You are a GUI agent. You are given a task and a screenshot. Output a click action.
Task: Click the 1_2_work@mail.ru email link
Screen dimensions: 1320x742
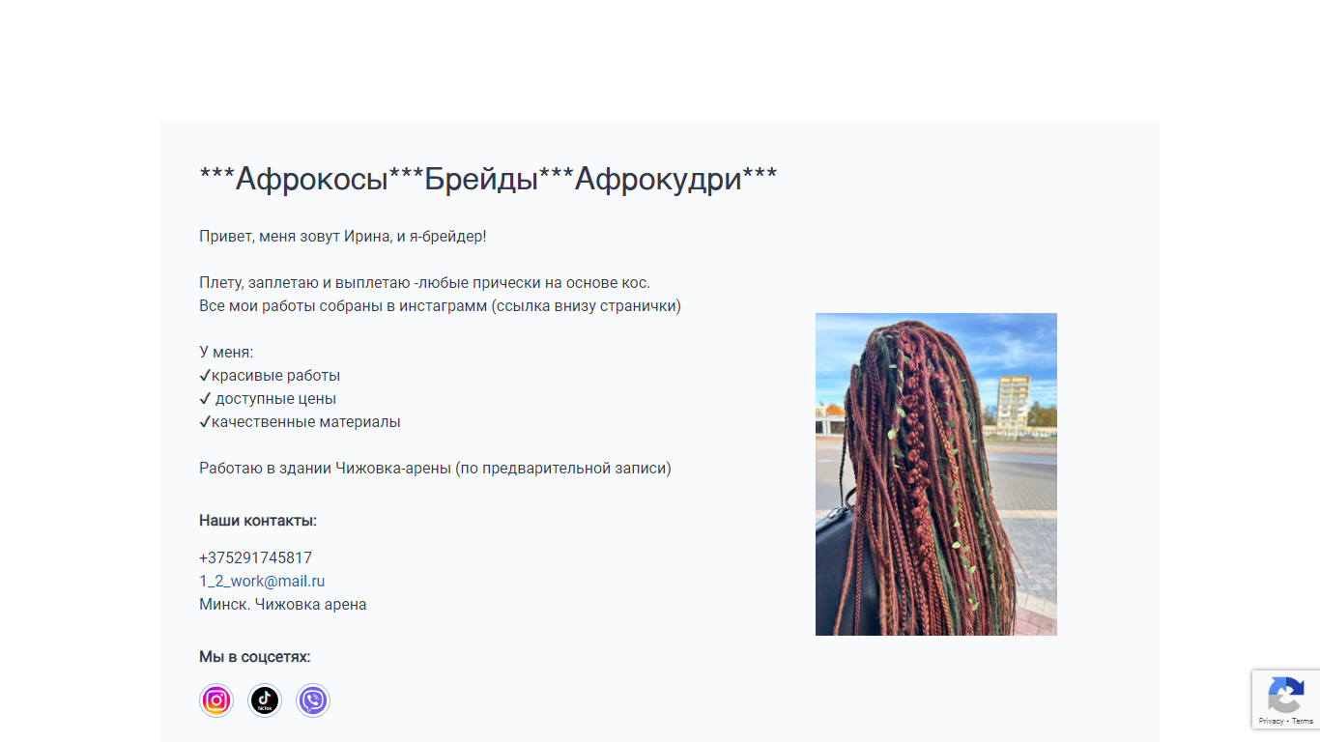pyautogui.click(x=262, y=581)
